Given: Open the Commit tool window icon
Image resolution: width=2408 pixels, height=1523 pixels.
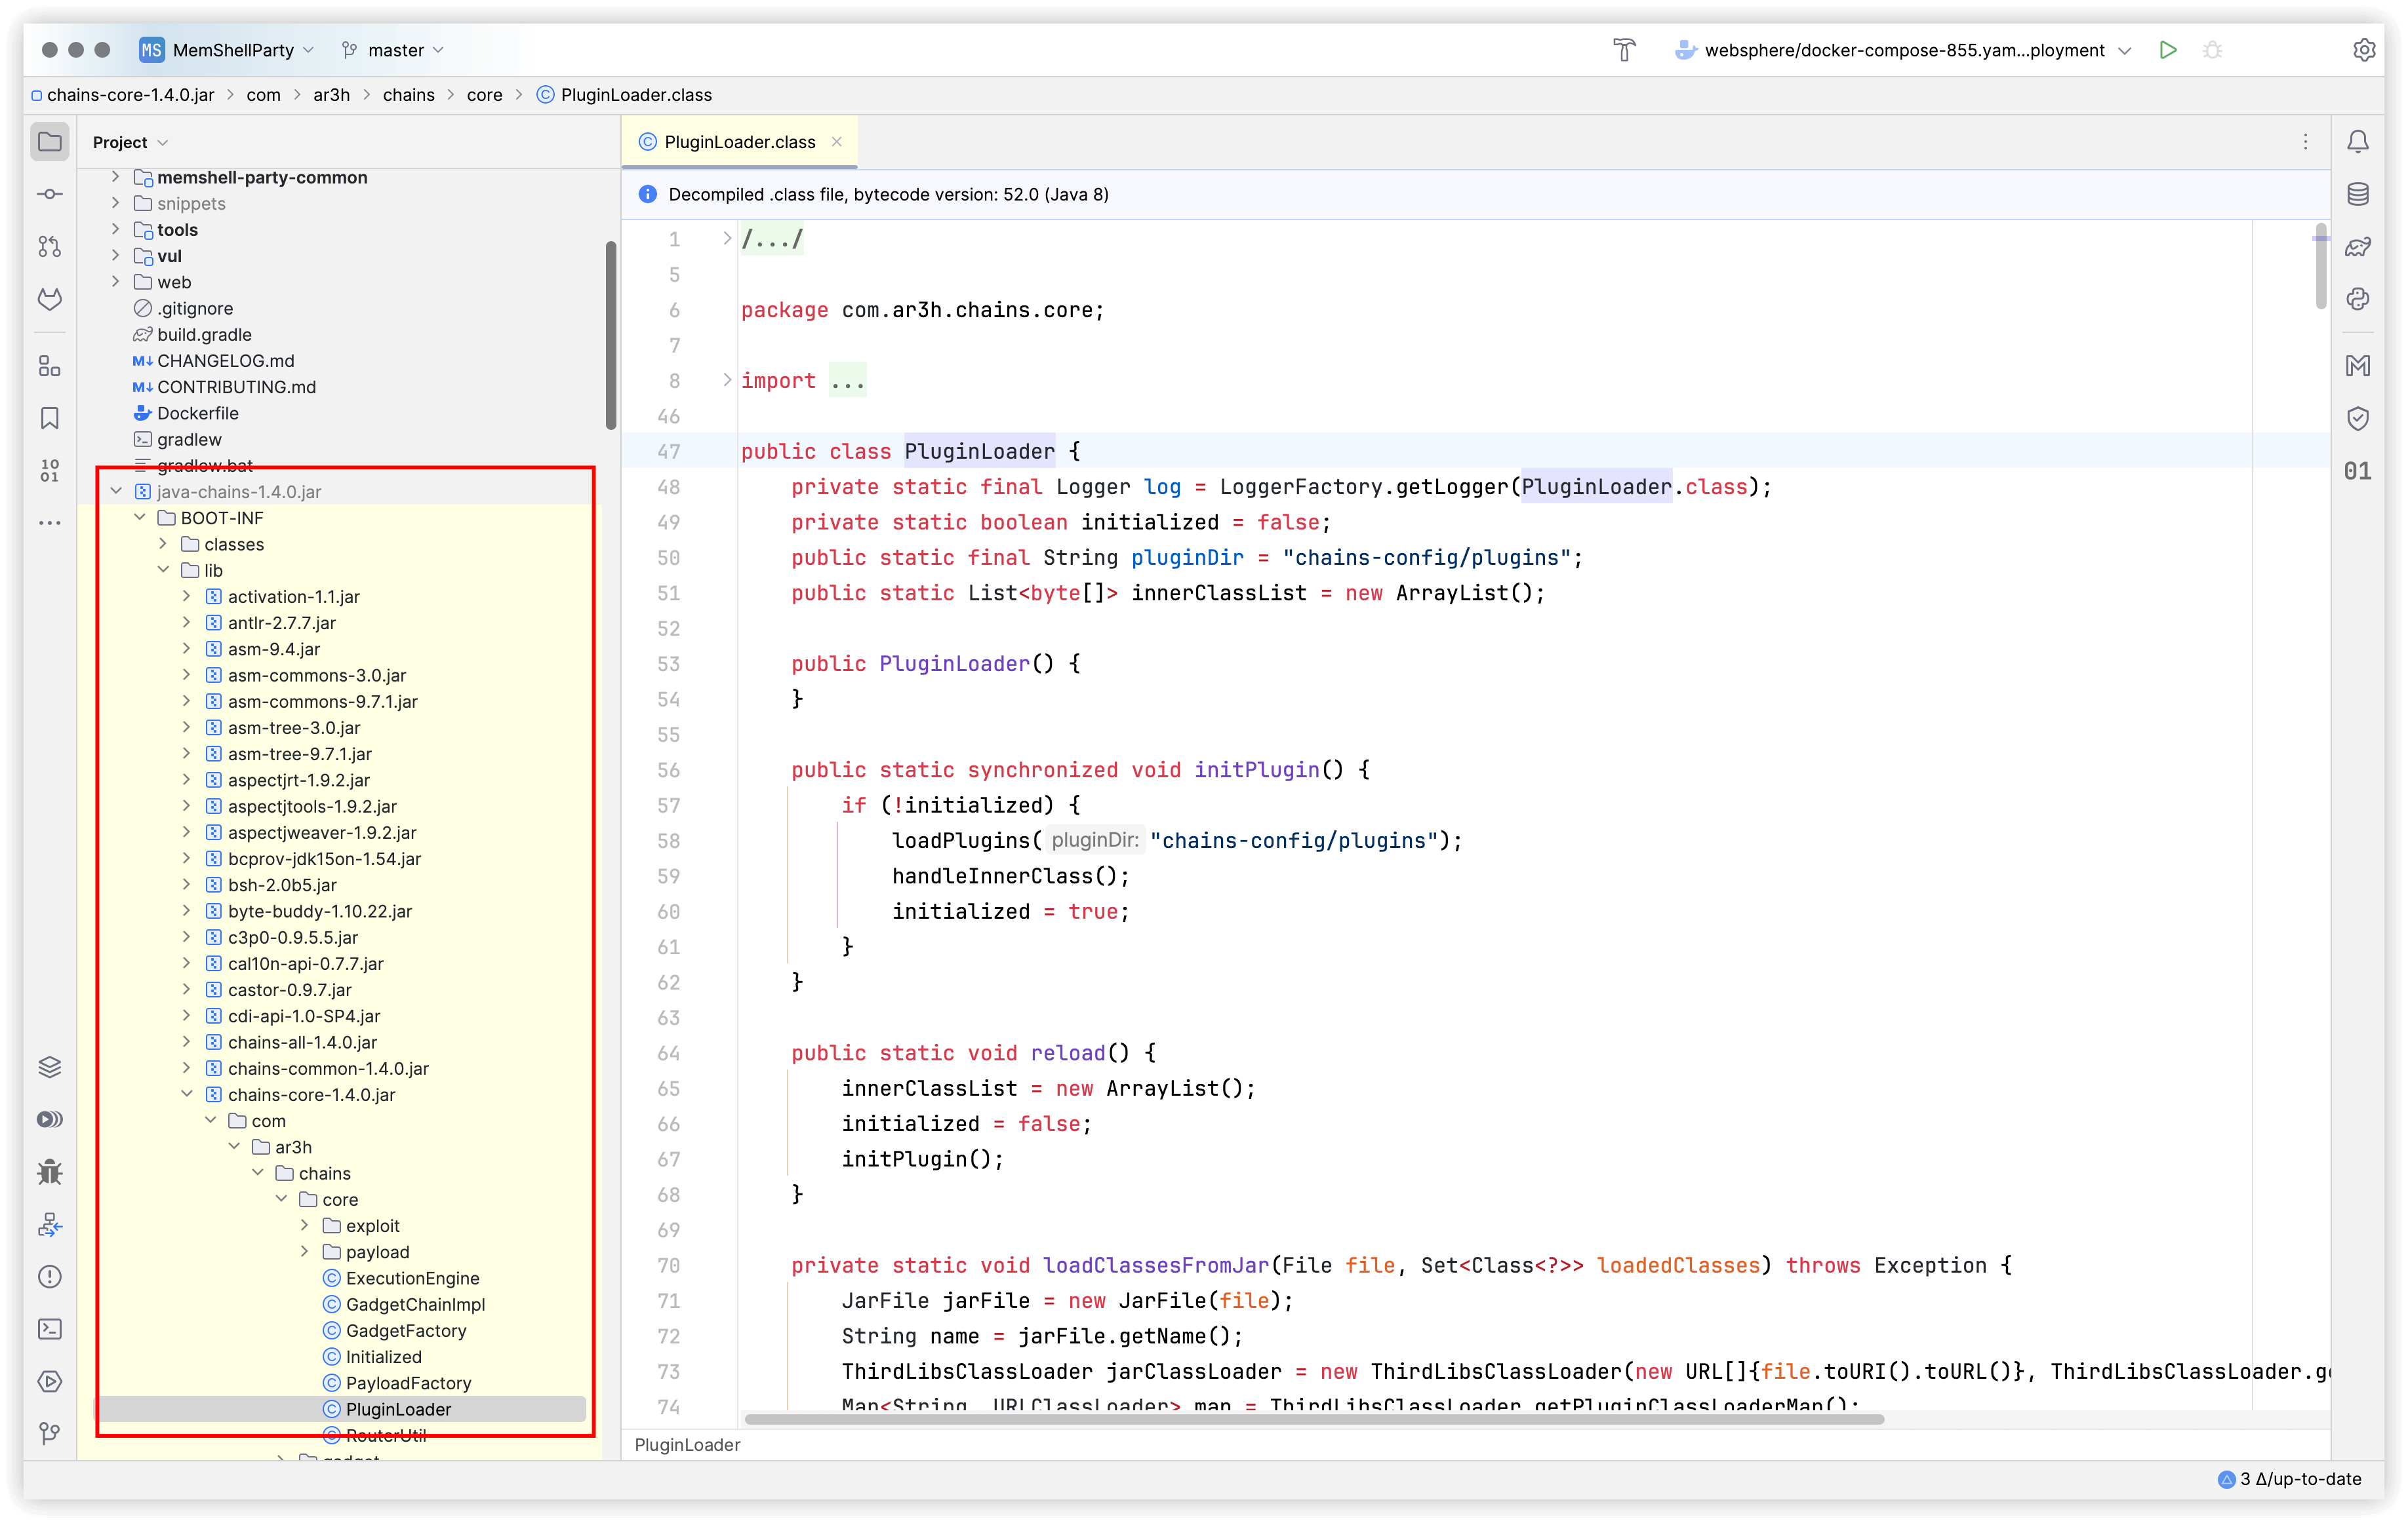Looking at the screenshot, I should (x=49, y=194).
